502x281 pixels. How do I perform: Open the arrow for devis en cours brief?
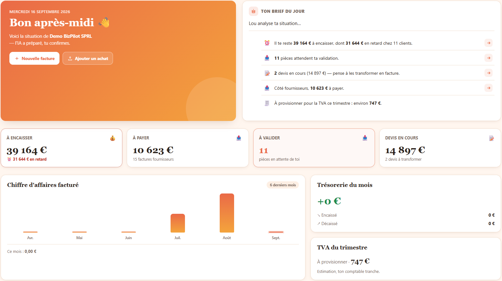pos(489,73)
